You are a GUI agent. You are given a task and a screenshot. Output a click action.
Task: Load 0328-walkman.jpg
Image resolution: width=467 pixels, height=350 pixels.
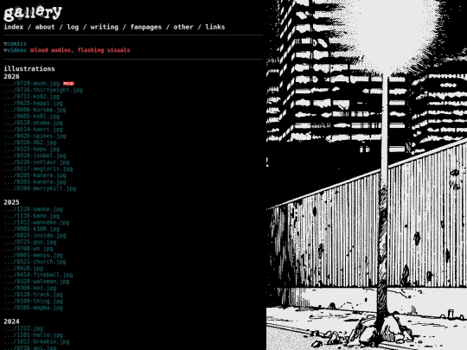[x=36, y=281]
